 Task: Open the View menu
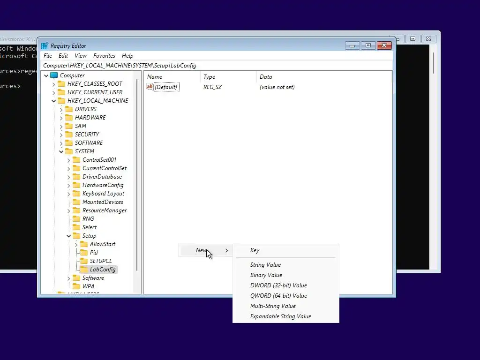tap(81, 56)
